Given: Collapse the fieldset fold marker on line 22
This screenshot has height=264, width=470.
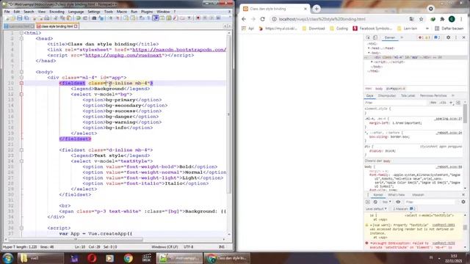Looking at the screenshot, I should click(21, 150).
